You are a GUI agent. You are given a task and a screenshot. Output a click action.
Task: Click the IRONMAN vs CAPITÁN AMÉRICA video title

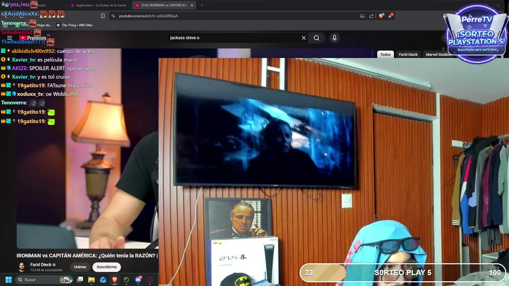pyautogui.click(x=87, y=255)
